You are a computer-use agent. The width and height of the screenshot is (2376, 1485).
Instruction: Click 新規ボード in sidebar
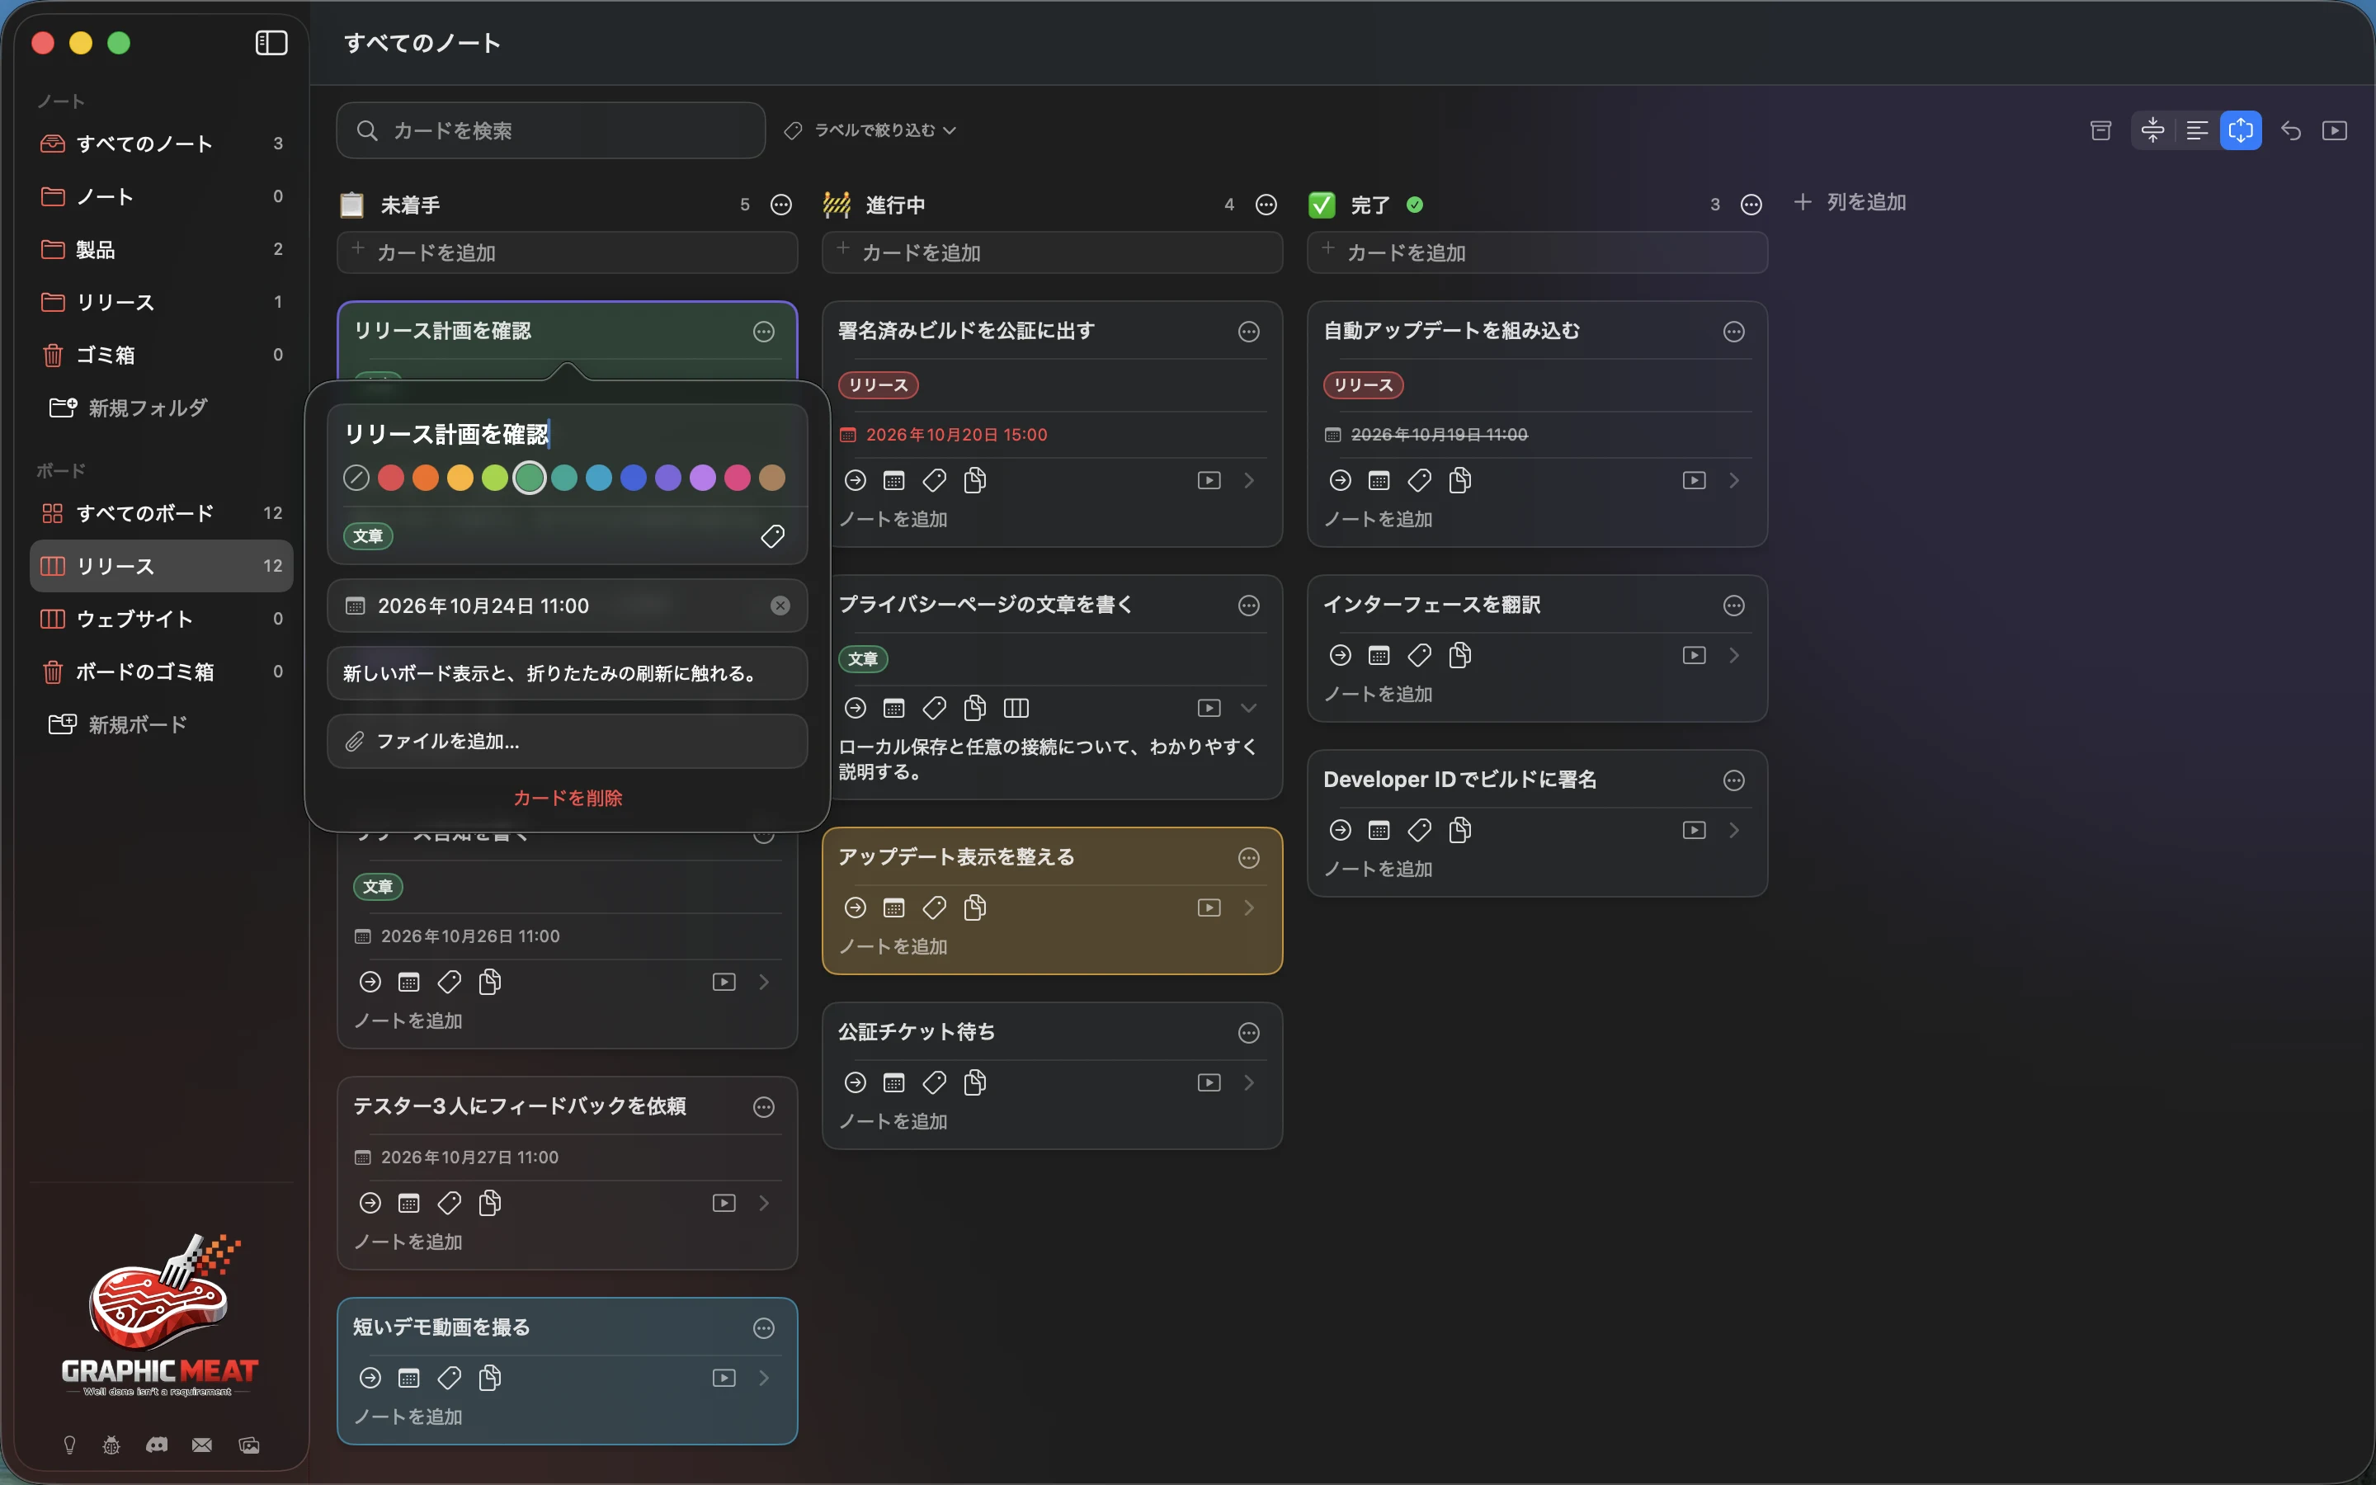click(x=119, y=725)
